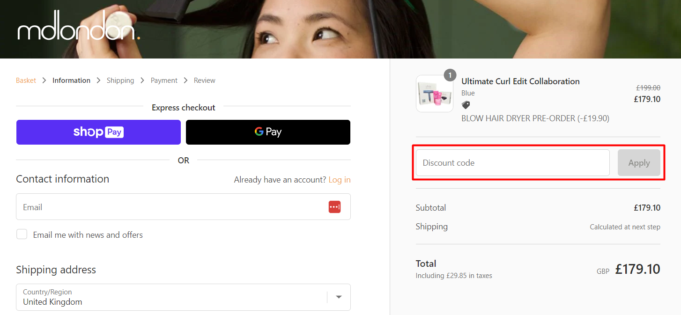Pay with Shop Pay express checkout
681x315 pixels.
tap(98, 132)
